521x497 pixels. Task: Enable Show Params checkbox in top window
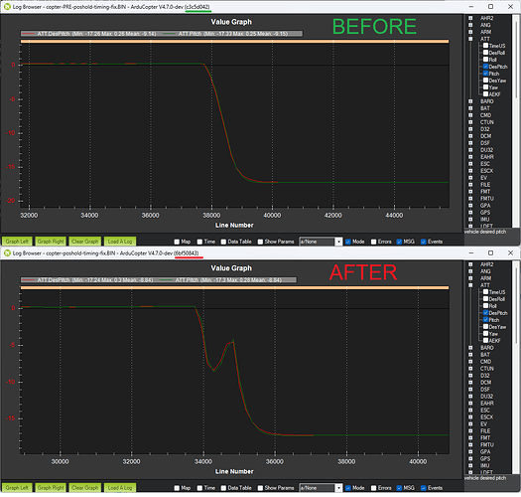(260, 242)
